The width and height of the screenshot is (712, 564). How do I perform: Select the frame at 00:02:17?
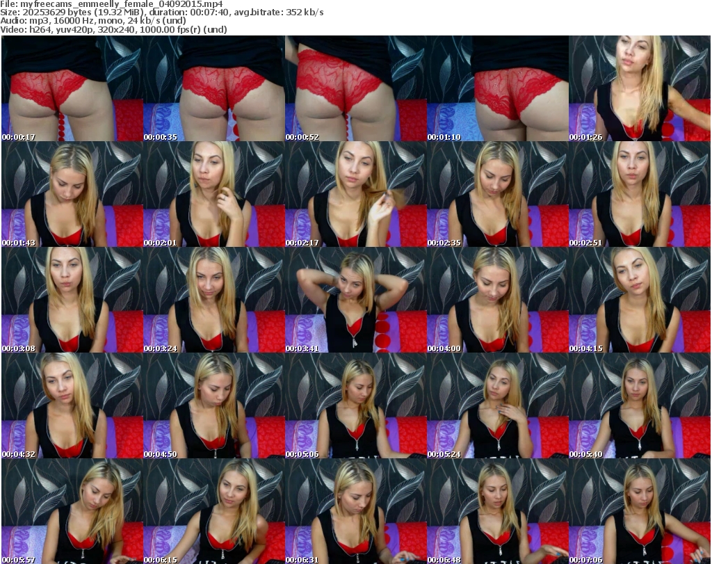coord(355,194)
